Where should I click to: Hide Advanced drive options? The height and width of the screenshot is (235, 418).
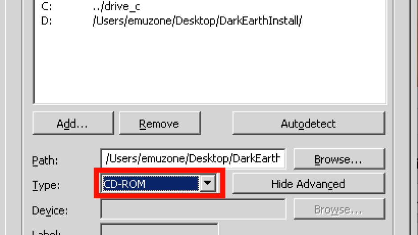(x=309, y=184)
